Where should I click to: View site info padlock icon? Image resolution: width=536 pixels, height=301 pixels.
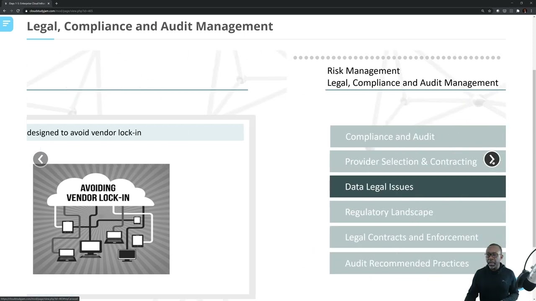click(26, 11)
